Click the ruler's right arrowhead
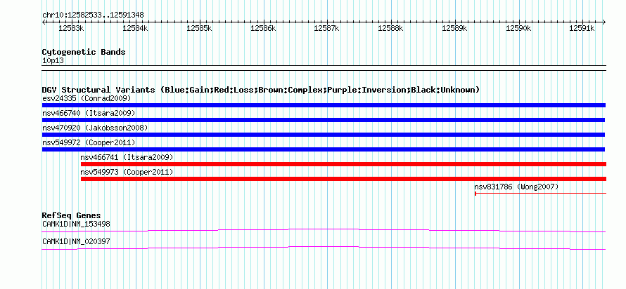 click(x=604, y=22)
